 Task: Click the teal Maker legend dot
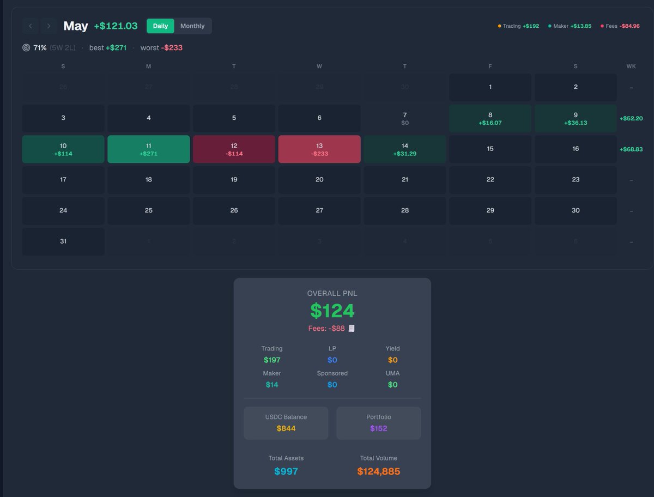(549, 26)
